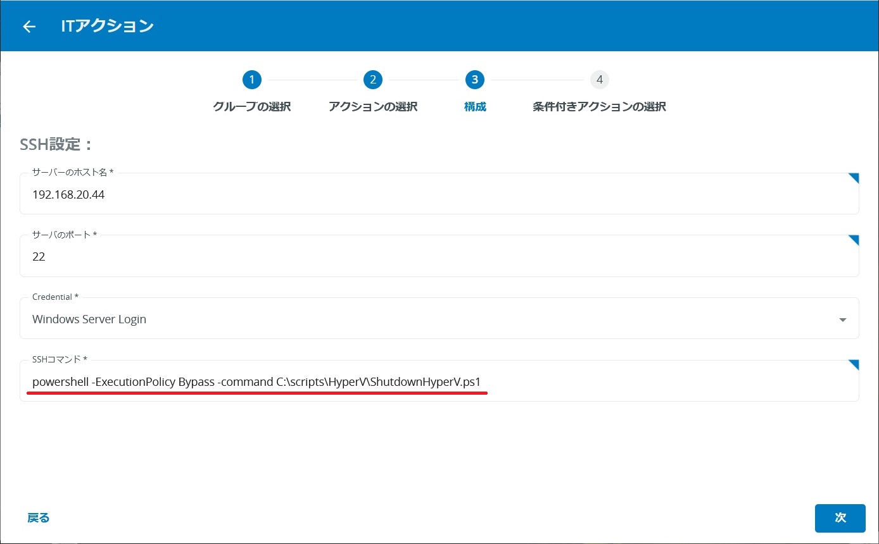Viewport: 879px width, 544px height.
Task: Click blue corner marker on SSHコマンド field
Action: pyautogui.click(x=854, y=365)
